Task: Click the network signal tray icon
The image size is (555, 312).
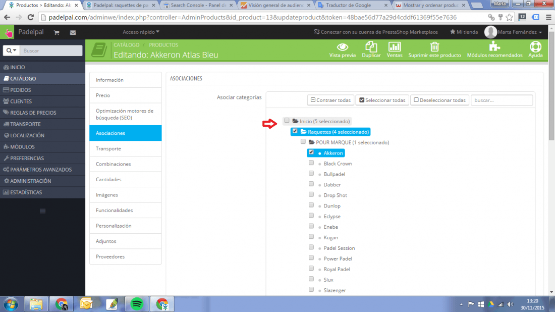Action: [500, 304]
